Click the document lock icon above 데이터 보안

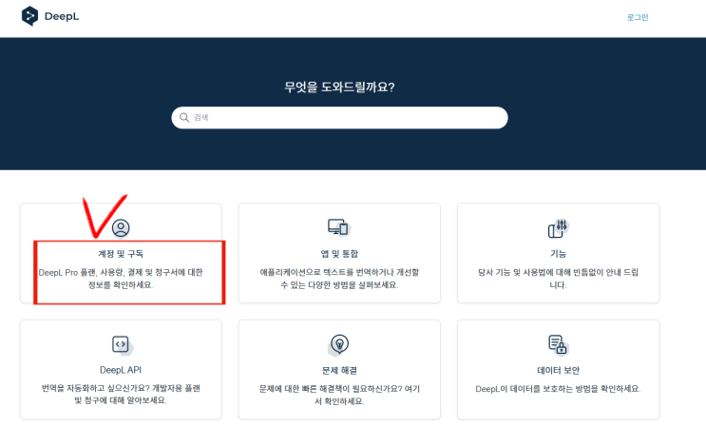tap(559, 344)
